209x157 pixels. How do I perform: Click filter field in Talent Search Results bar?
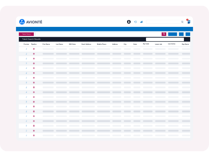coord(165,39)
